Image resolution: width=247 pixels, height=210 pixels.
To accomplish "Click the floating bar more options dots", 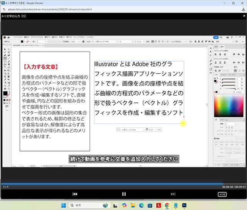I will 159,129.
